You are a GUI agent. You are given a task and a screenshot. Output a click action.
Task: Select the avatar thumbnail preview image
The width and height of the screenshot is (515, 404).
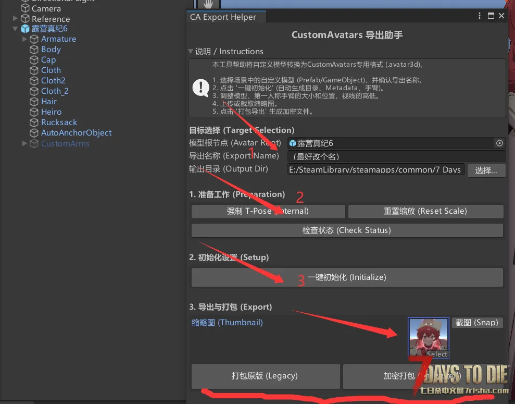pos(429,336)
